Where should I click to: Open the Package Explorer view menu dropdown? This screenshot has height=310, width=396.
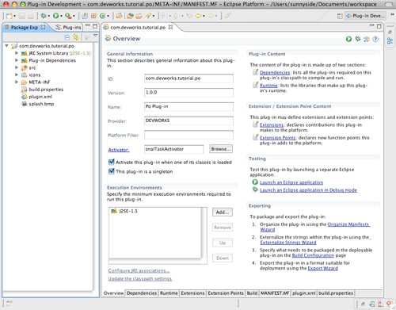(x=95, y=36)
